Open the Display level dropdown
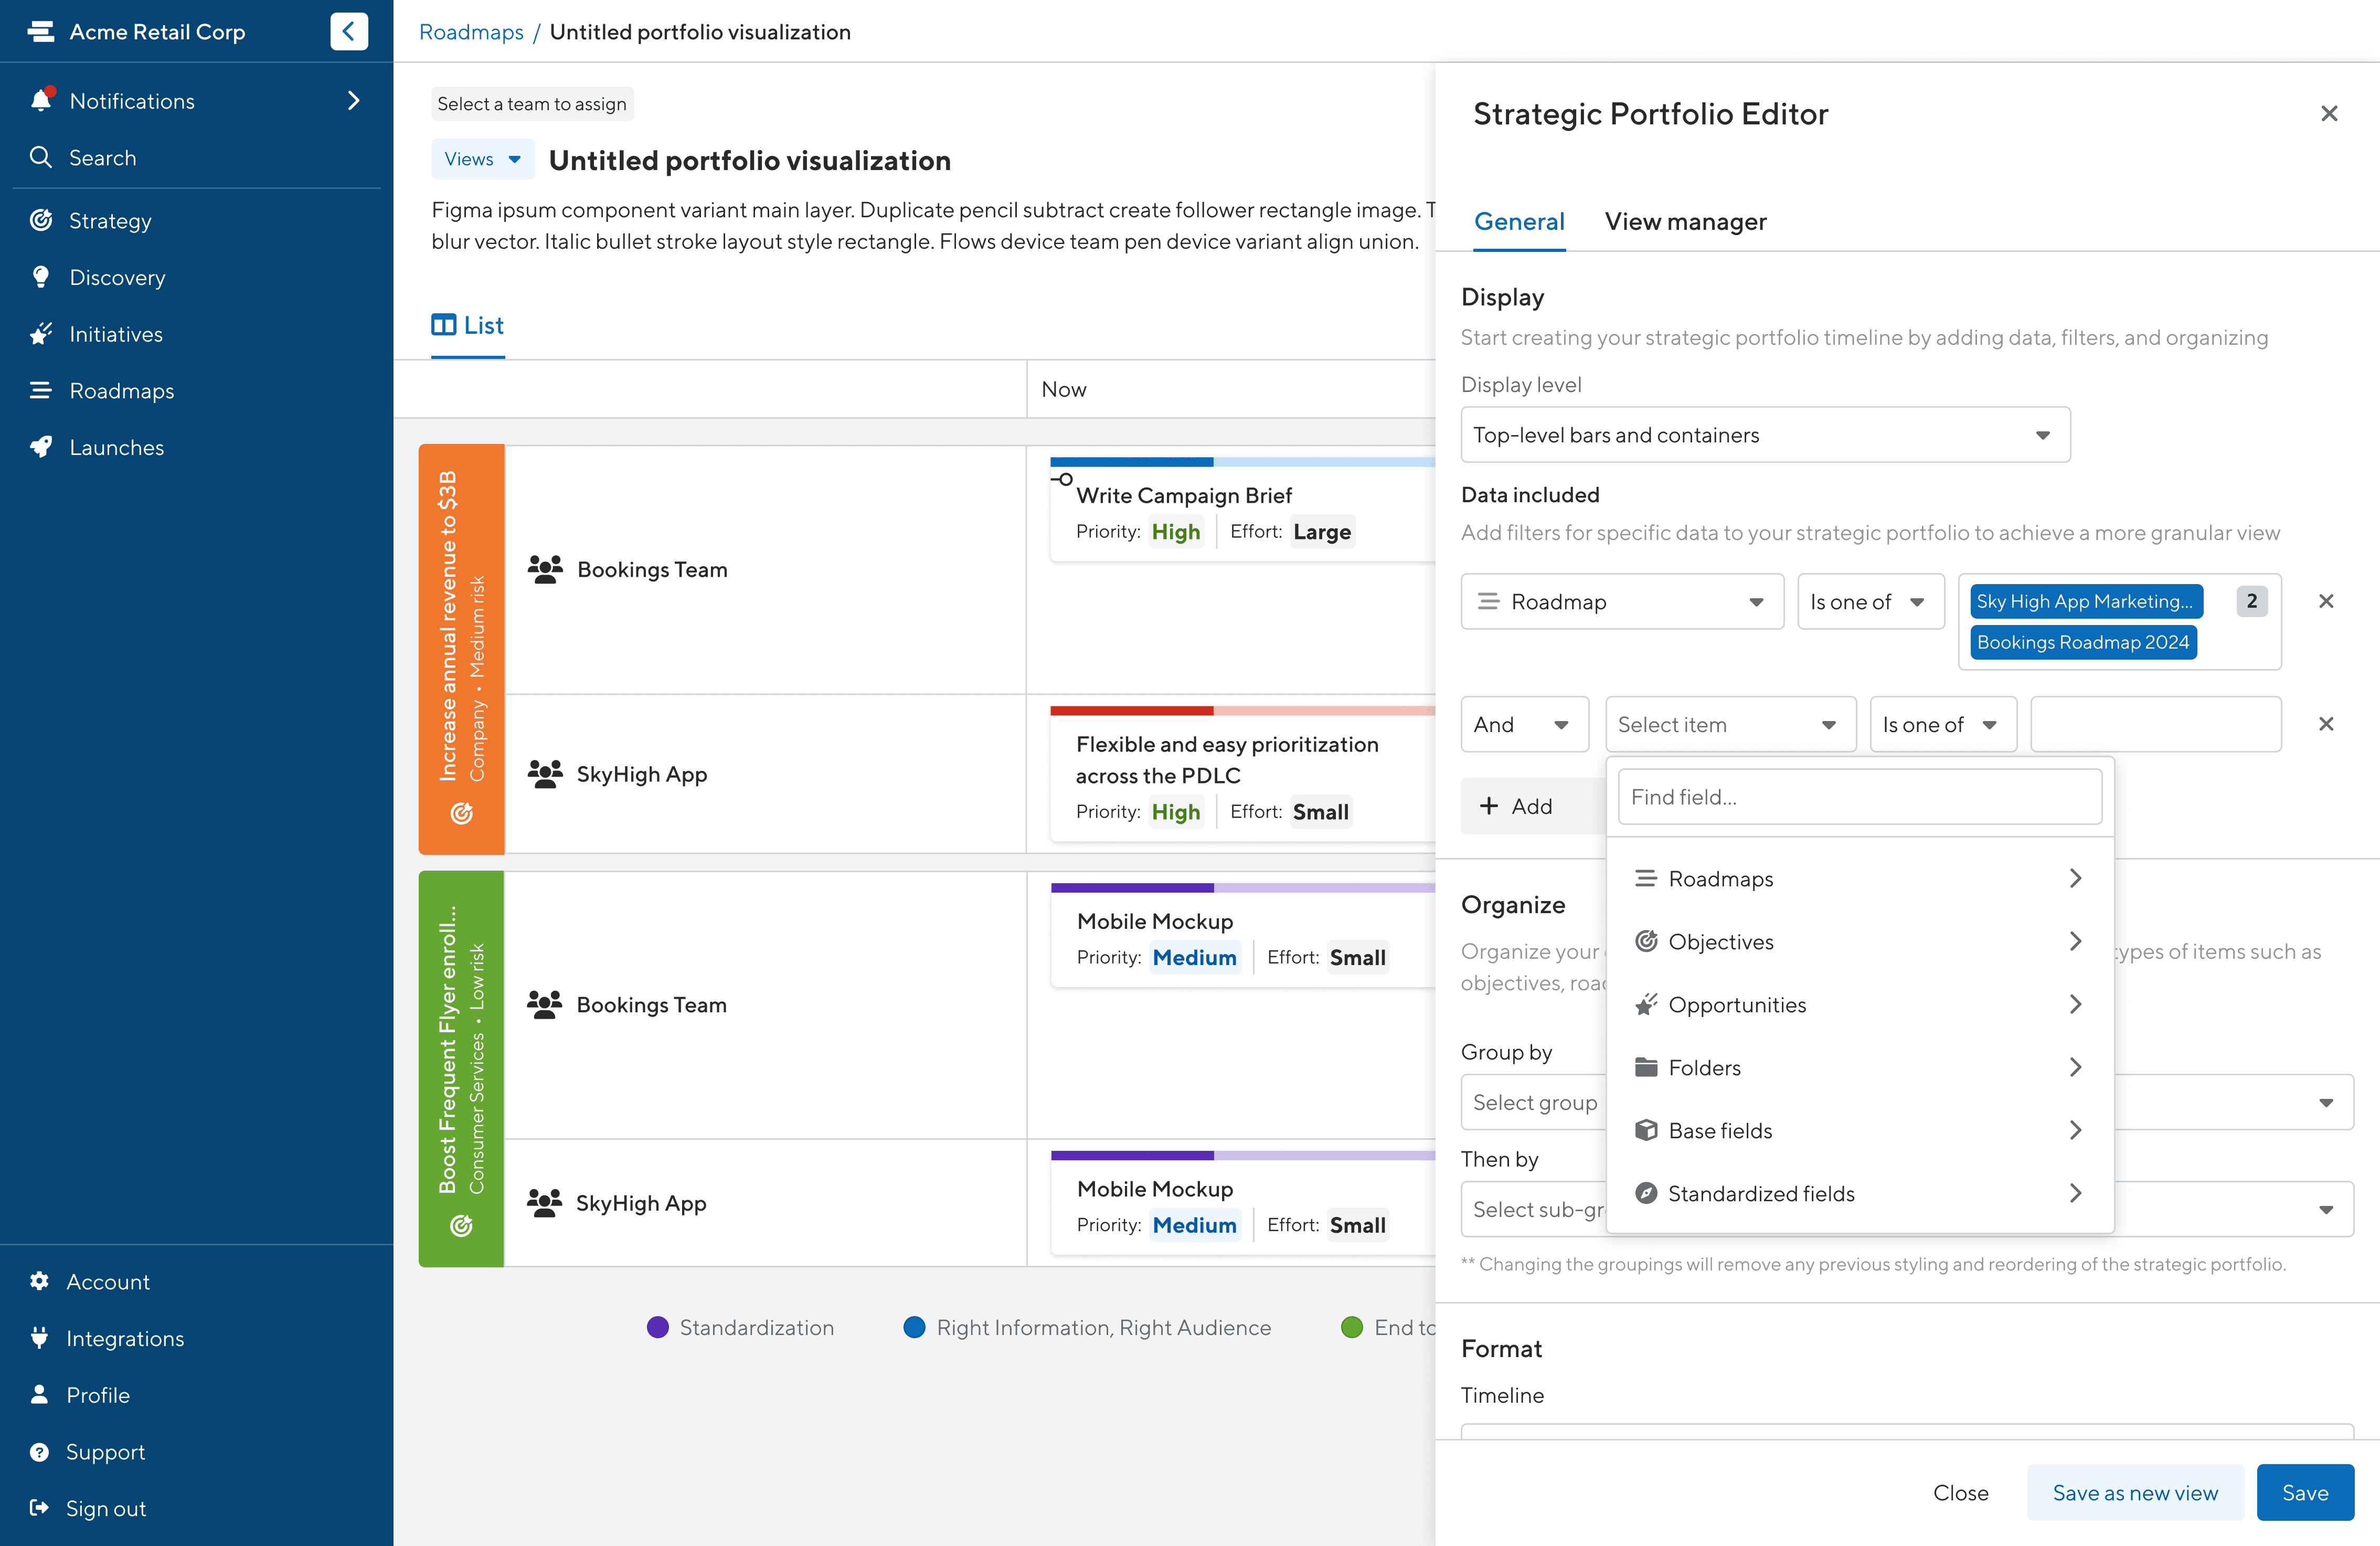Screen dimensions: 2380x1546 point(1765,435)
